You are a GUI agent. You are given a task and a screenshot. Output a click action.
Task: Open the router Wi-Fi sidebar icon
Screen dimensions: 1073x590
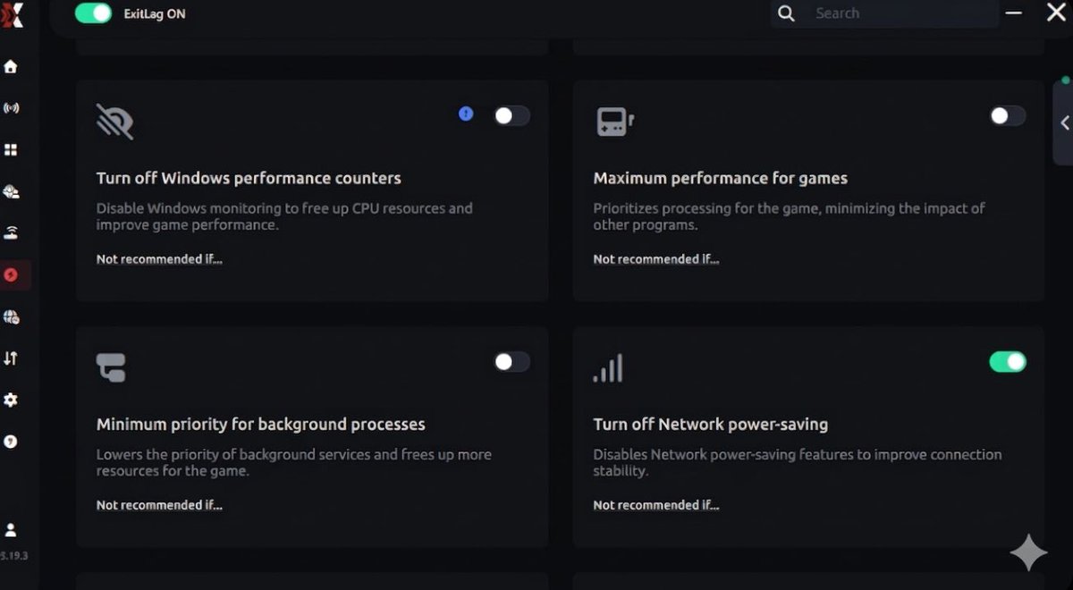pos(11,233)
